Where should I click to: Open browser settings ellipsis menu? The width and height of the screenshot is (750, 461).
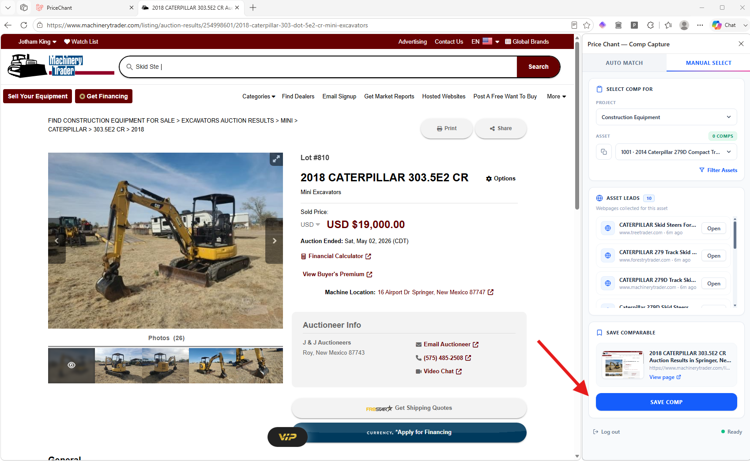click(x=700, y=25)
